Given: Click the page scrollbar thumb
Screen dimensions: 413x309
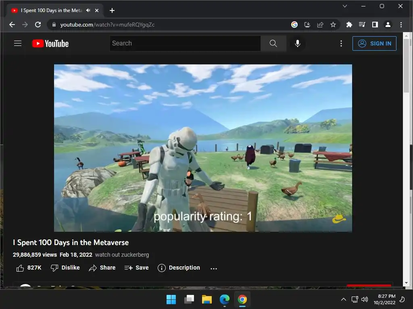Looking at the screenshot, I should pyautogui.click(x=406, y=66).
